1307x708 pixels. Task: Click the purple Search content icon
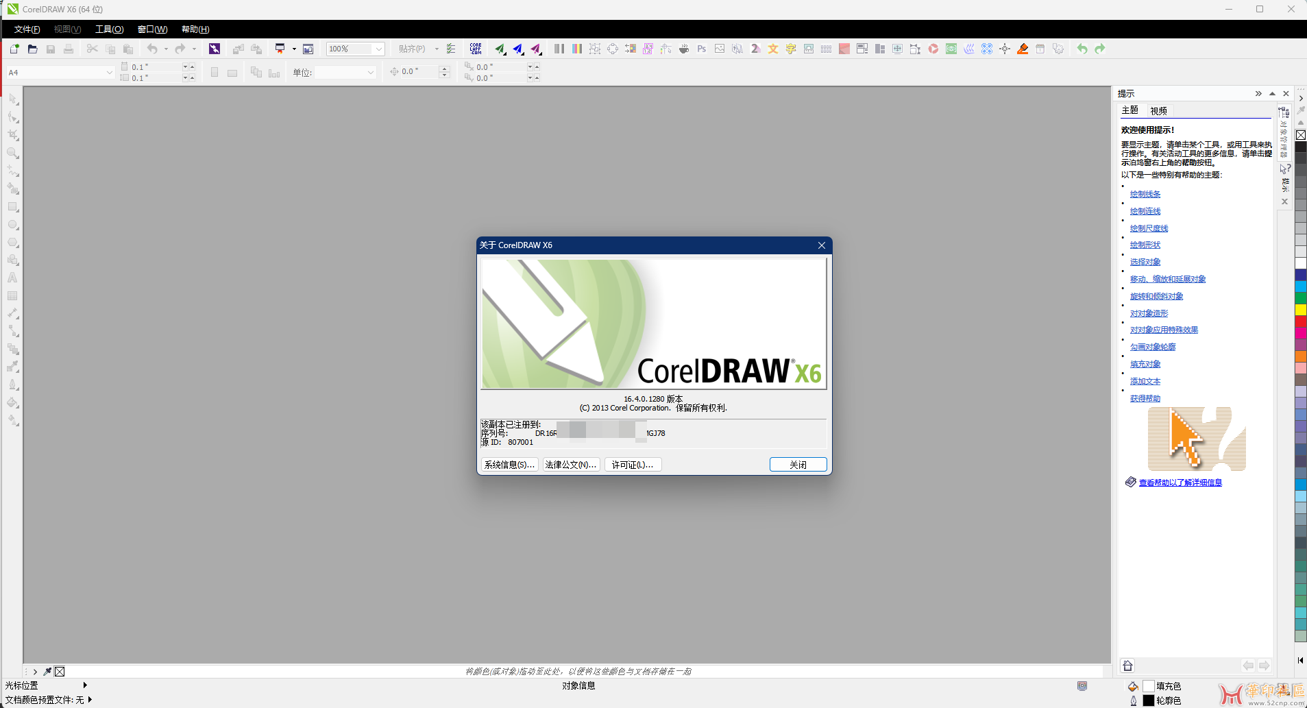(215, 49)
